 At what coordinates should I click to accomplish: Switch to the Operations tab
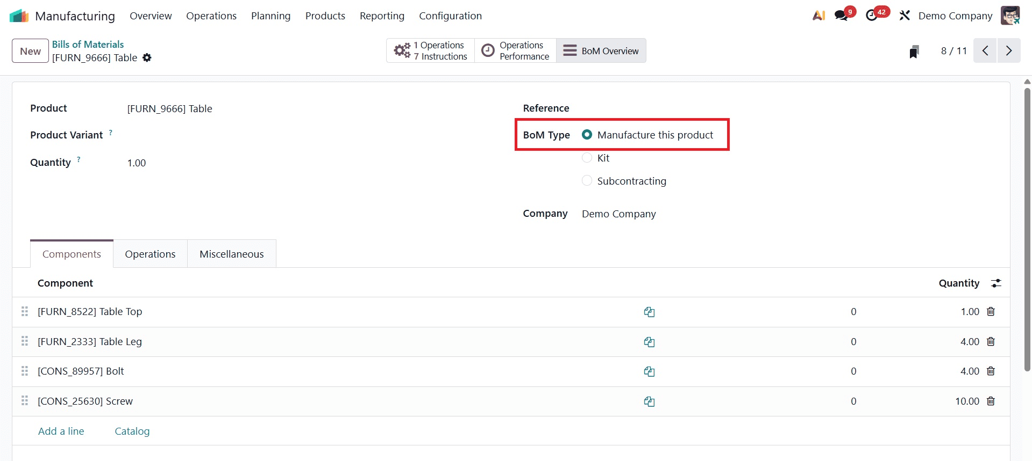(150, 254)
